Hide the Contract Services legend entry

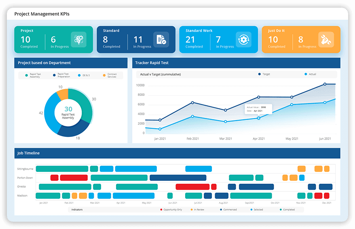click(110, 75)
